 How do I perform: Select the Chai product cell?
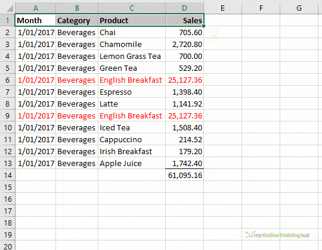132,32
